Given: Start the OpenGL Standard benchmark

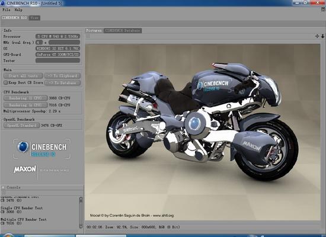Looking at the screenshot, I should pyautogui.click(x=21, y=126).
